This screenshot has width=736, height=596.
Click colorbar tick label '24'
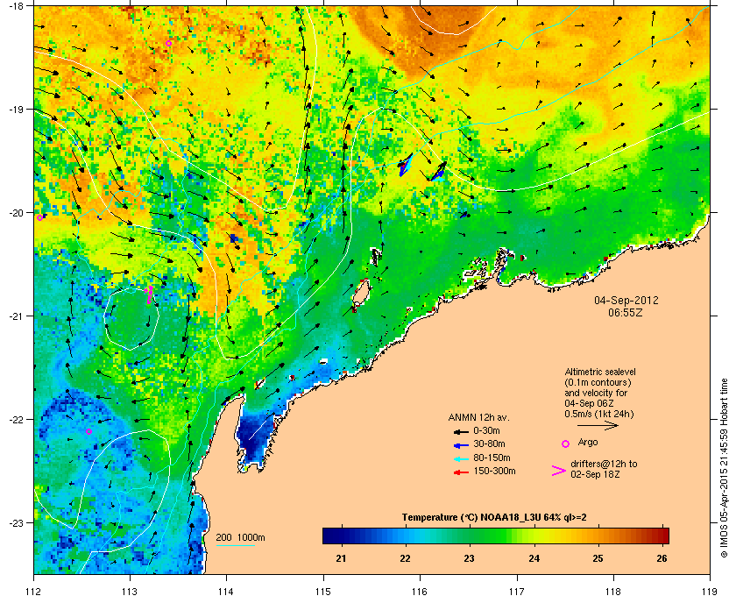(534, 558)
